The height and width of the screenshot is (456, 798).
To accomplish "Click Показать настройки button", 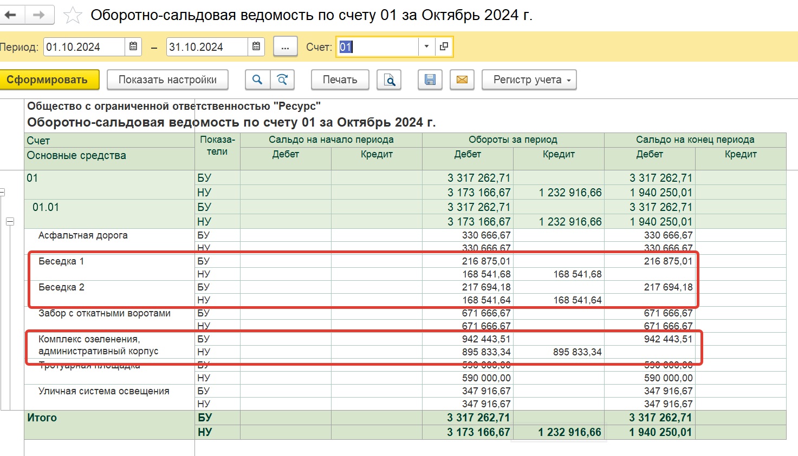I will [x=167, y=80].
